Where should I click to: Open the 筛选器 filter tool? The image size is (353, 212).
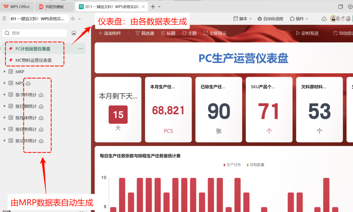coord(145,33)
